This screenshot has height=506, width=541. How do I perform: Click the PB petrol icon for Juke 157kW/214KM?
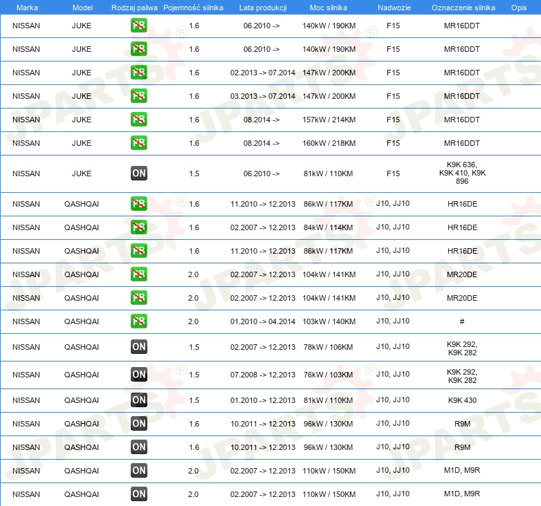coord(139,120)
